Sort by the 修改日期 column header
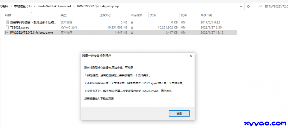The width and height of the screenshot is (288, 128). pyautogui.click(x=206, y=15)
